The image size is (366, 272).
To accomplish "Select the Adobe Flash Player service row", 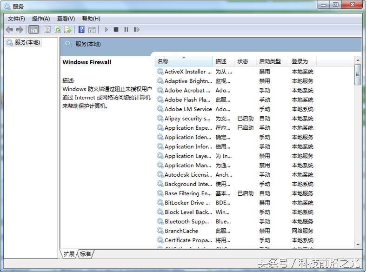I will 235,100.
